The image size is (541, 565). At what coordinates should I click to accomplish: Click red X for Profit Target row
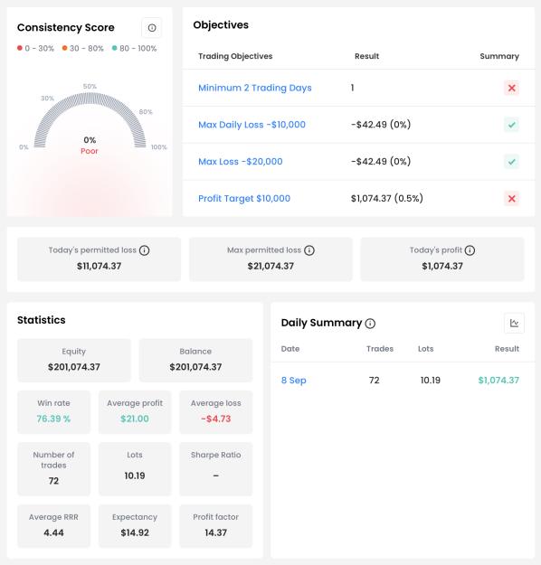[511, 199]
